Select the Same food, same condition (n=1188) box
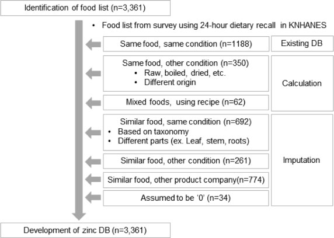The height and width of the screenshot is (238, 334). (x=186, y=44)
